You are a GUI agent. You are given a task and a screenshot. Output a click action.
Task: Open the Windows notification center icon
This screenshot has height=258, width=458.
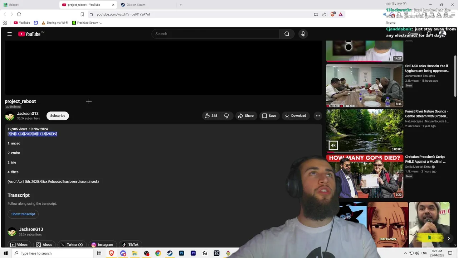click(450, 253)
